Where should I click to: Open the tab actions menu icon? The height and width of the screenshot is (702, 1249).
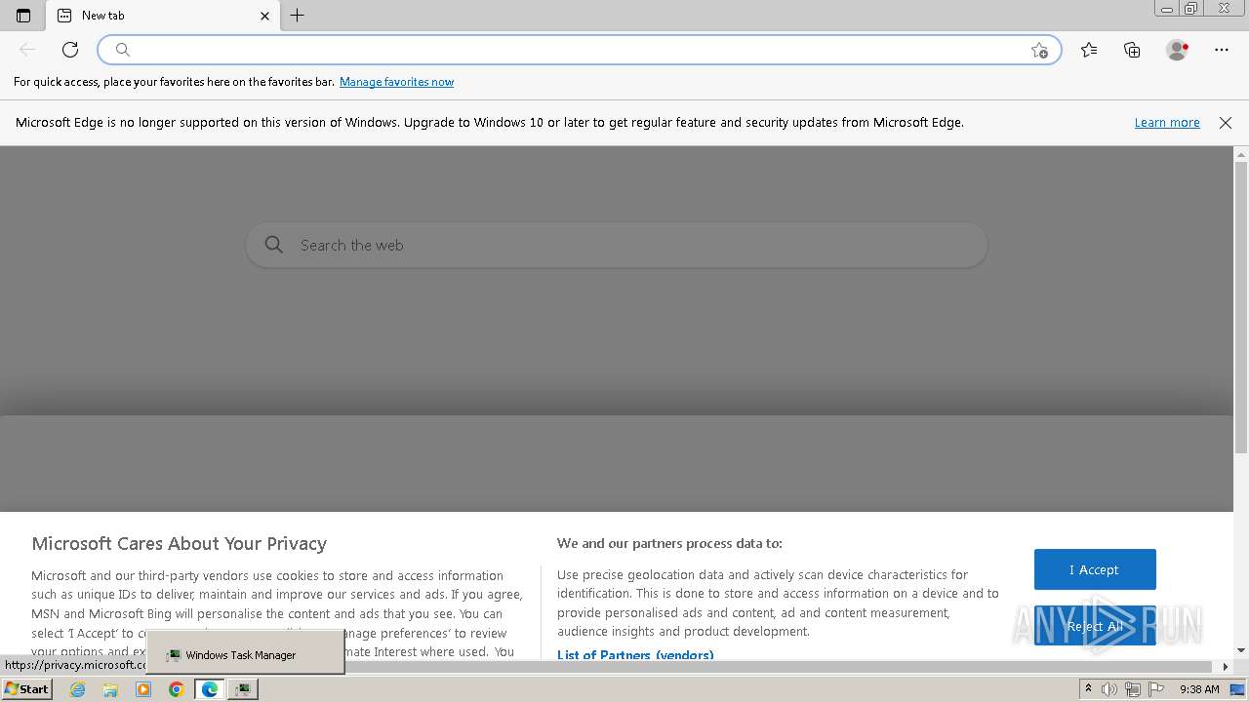(x=23, y=16)
